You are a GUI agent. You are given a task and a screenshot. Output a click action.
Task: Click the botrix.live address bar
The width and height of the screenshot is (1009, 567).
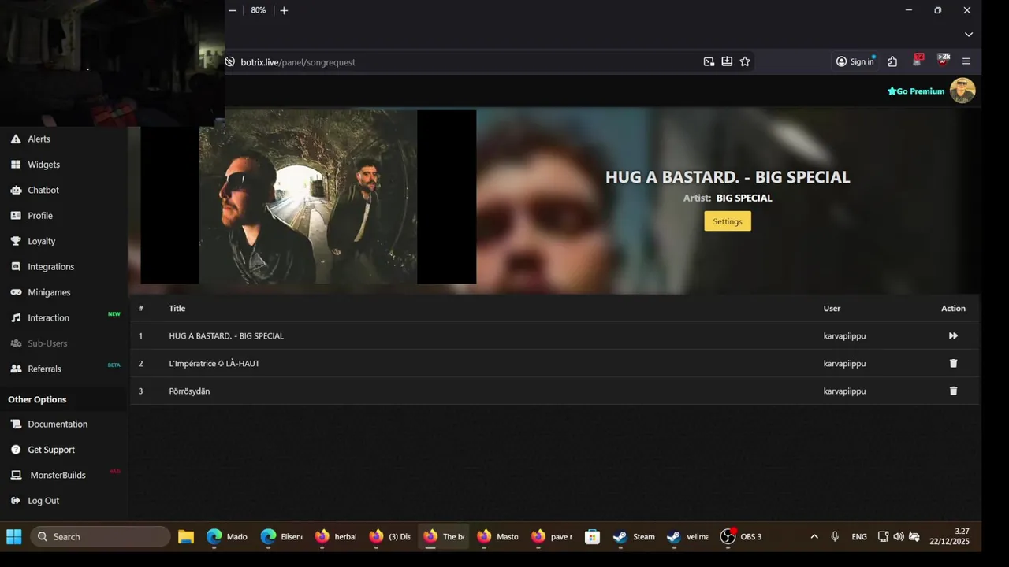(x=465, y=62)
